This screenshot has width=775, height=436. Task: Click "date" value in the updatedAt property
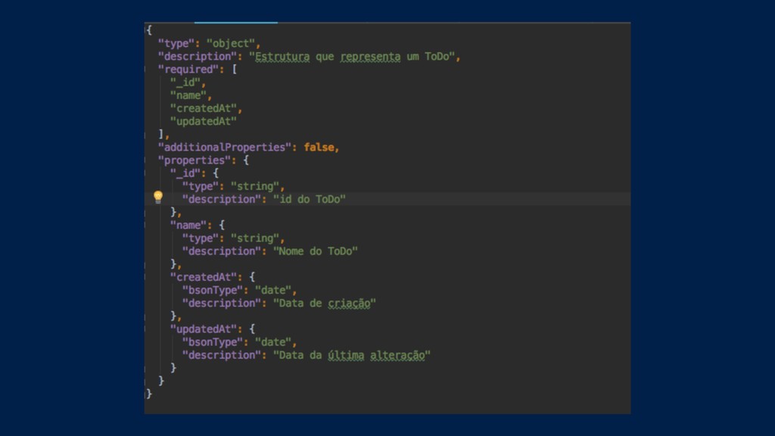pos(273,342)
